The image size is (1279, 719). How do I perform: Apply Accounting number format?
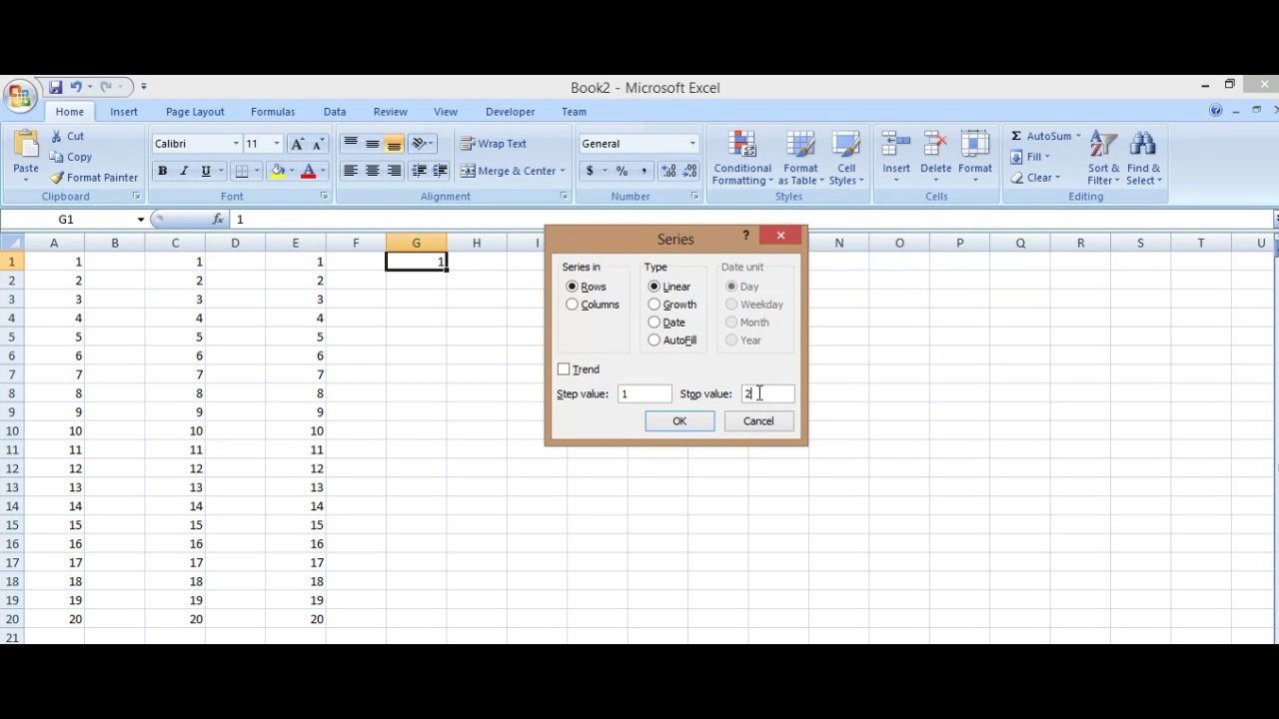tap(590, 172)
